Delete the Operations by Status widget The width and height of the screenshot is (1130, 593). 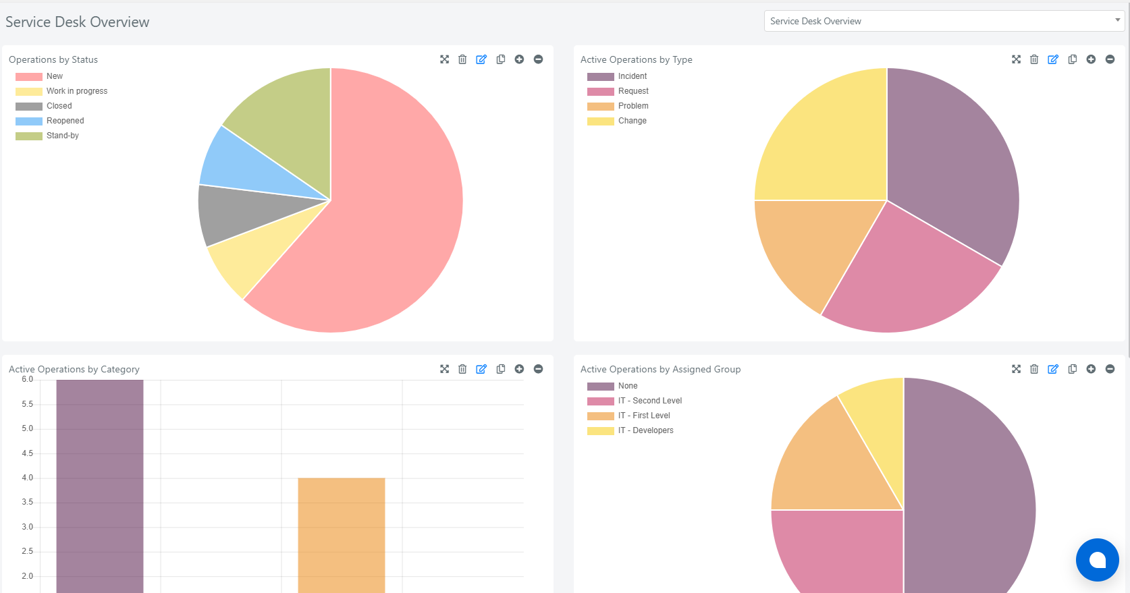click(462, 59)
